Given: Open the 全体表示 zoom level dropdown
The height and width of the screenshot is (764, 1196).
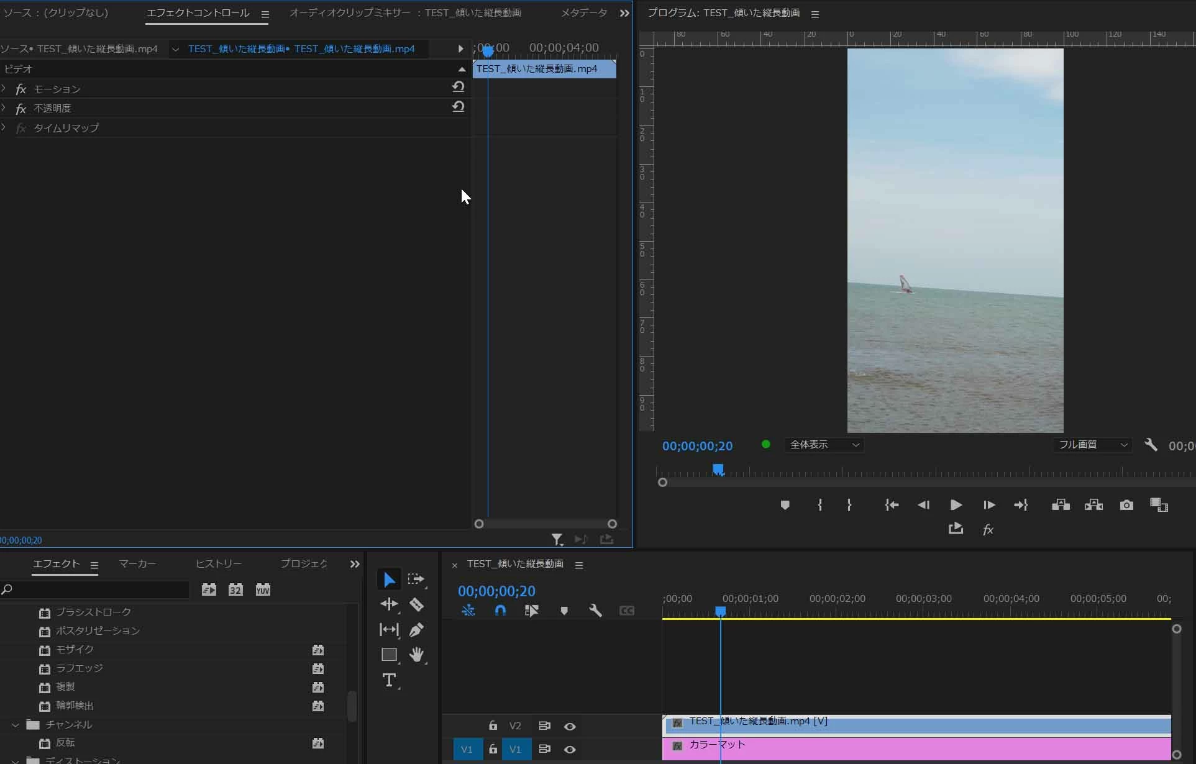Looking at the screenshot, I should click(824, 445).
